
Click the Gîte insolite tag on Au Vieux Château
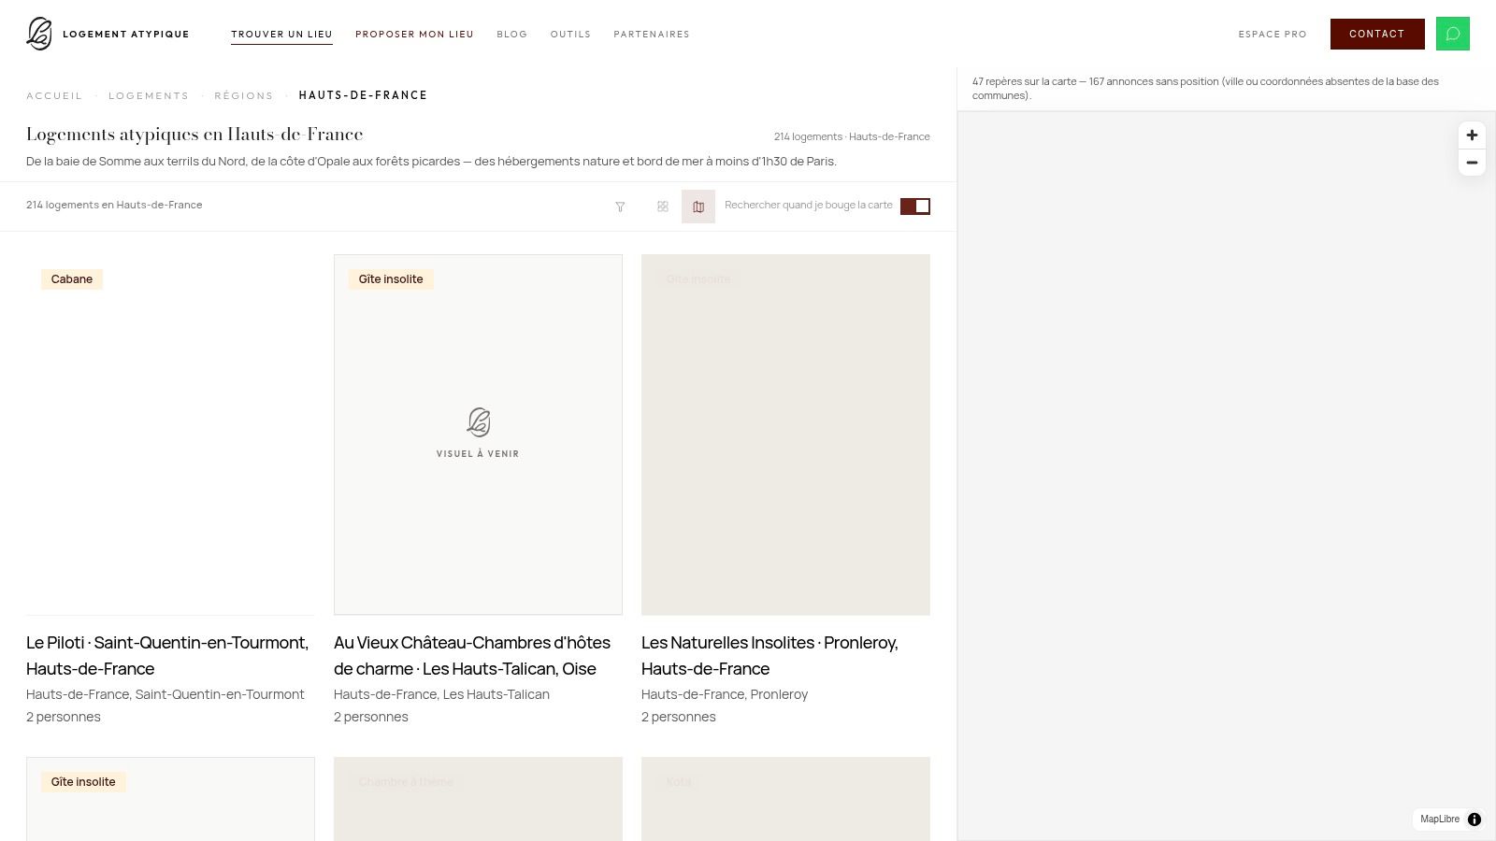point(391,279)
